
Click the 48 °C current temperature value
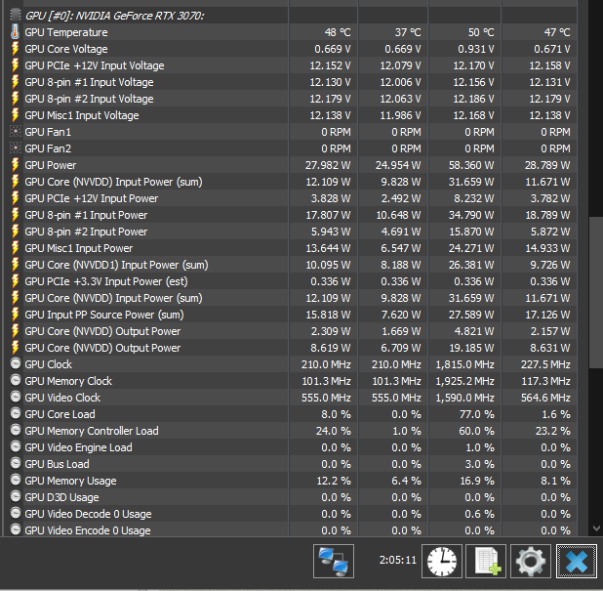click(x=338, y=32)
